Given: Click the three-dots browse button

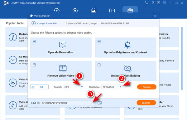Looking at the screenshot, I should 92,103.
